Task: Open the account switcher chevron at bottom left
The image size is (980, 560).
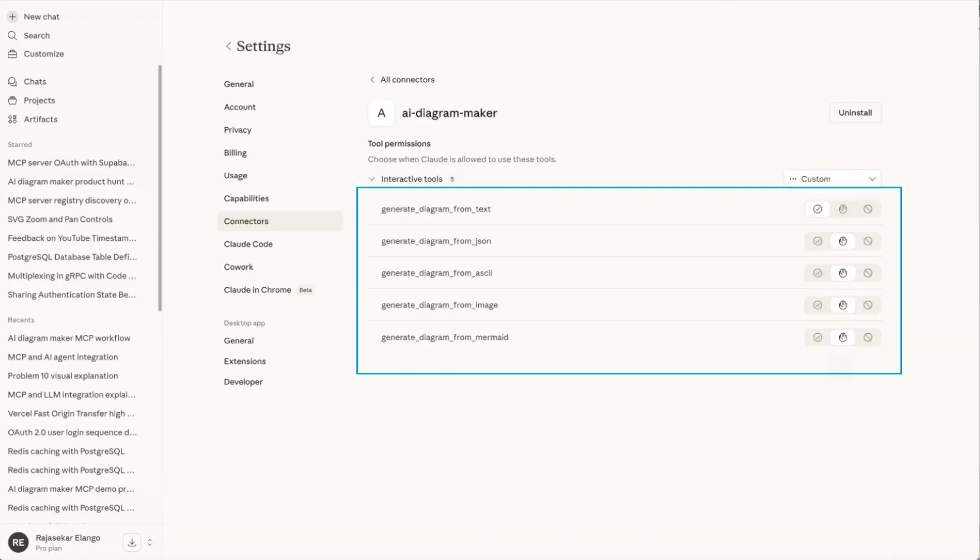Action: (x=149, y=542)
